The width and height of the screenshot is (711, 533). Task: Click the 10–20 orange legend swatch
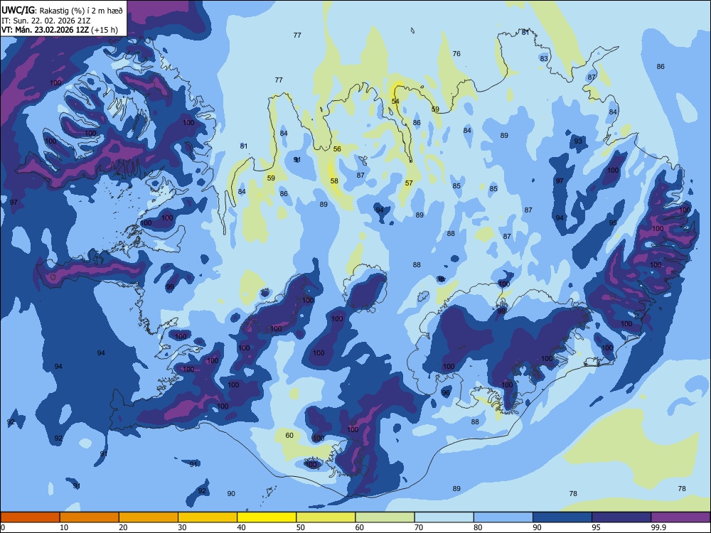click(90, 517)
